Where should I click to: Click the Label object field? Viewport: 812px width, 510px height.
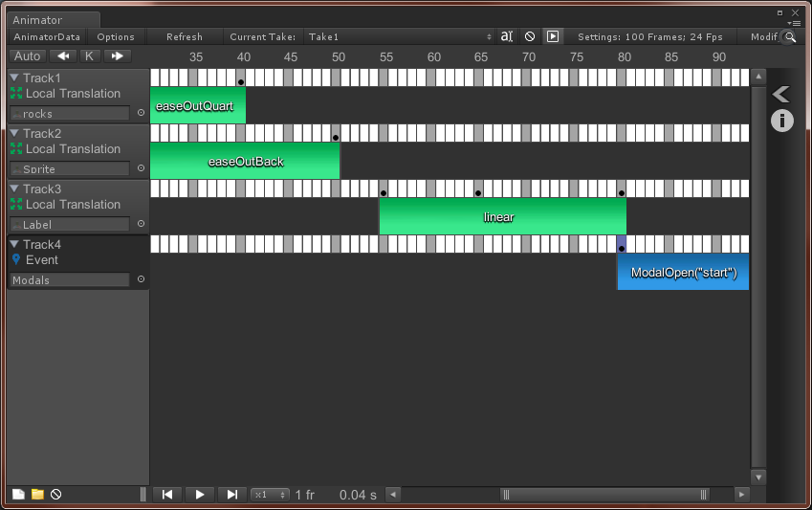[x=70, y=224]
